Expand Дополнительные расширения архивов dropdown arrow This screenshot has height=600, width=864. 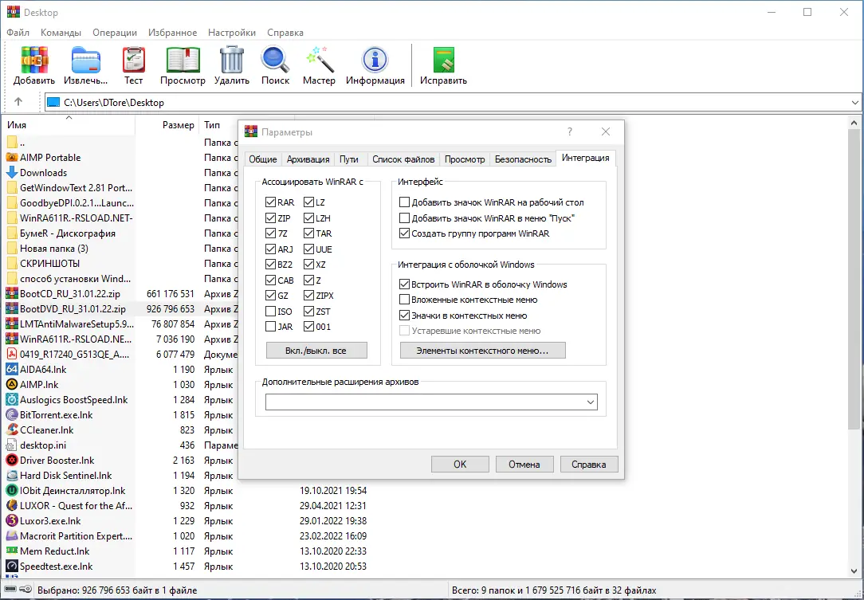(591, 402)
